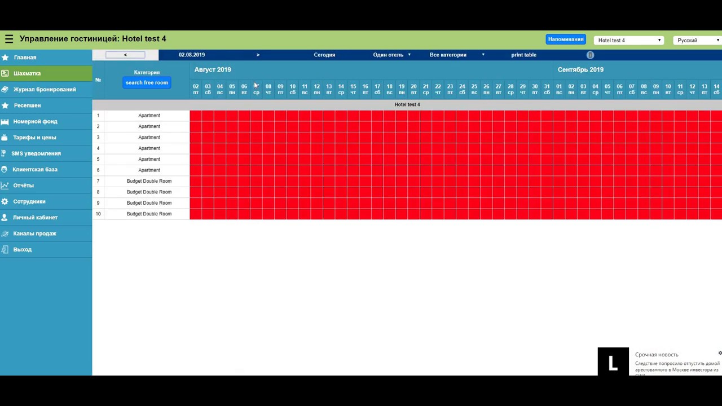Image resolution: width=722 pixels, height=406 pixels.
Task: Click the 02.08.2019 date field
Action: point(192,55)
